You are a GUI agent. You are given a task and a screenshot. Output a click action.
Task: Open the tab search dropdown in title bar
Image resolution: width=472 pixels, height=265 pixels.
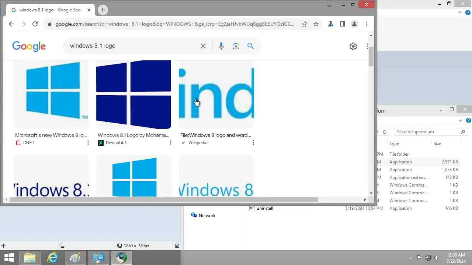[330, 5]
